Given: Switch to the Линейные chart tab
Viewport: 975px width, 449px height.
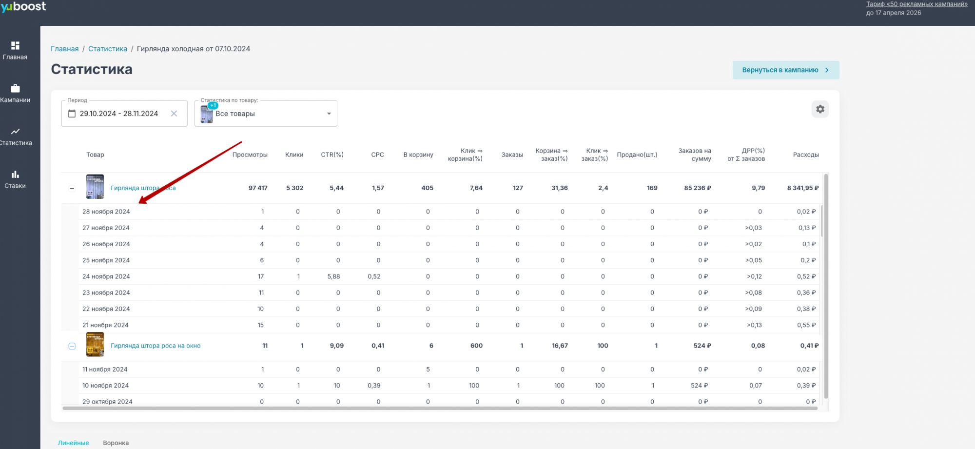Looking at the screenshot, I should [x=73, y=443].
